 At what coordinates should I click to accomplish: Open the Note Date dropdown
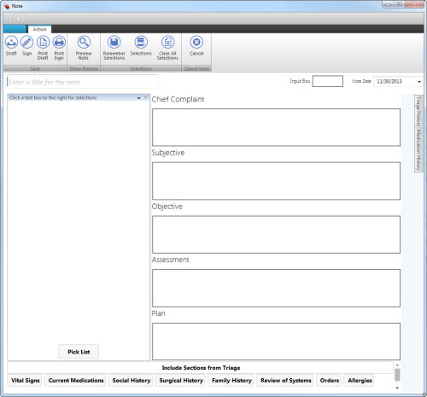(419, 82)
